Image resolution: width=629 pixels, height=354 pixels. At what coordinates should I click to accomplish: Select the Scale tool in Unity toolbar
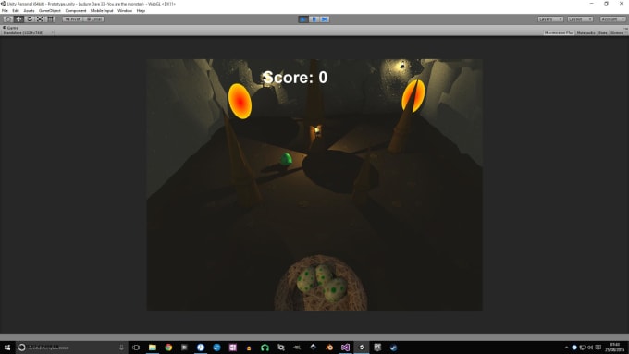tap(40, 19)
